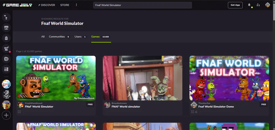Select the Games tab
The image size is (275, 130).
pos(101,37)
